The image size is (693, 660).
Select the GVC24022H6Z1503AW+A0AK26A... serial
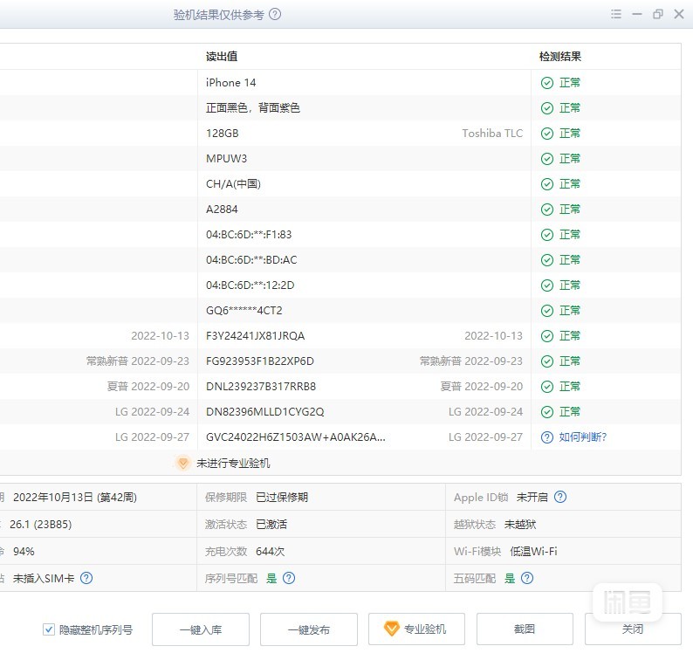296,437
